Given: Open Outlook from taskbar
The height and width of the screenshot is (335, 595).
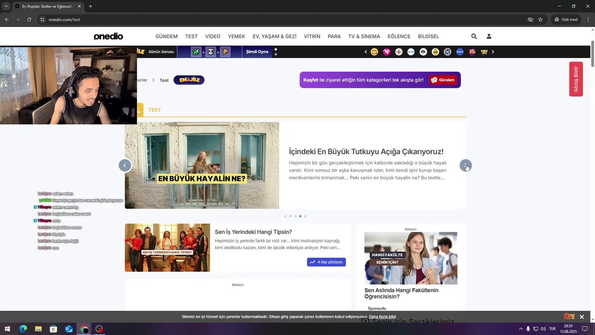Looking at the screenshot, I should click(69, 329).
